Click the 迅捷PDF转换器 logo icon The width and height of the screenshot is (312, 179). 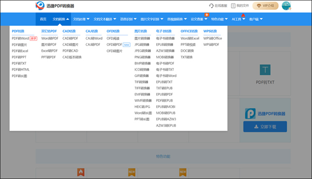[40, 6]
